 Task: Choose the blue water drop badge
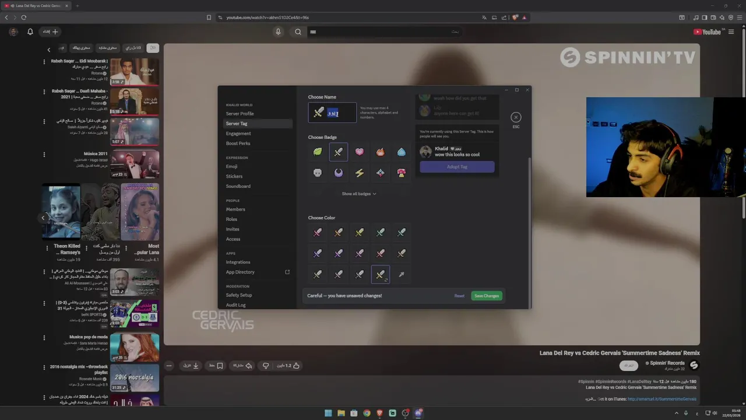pos(402,152)
